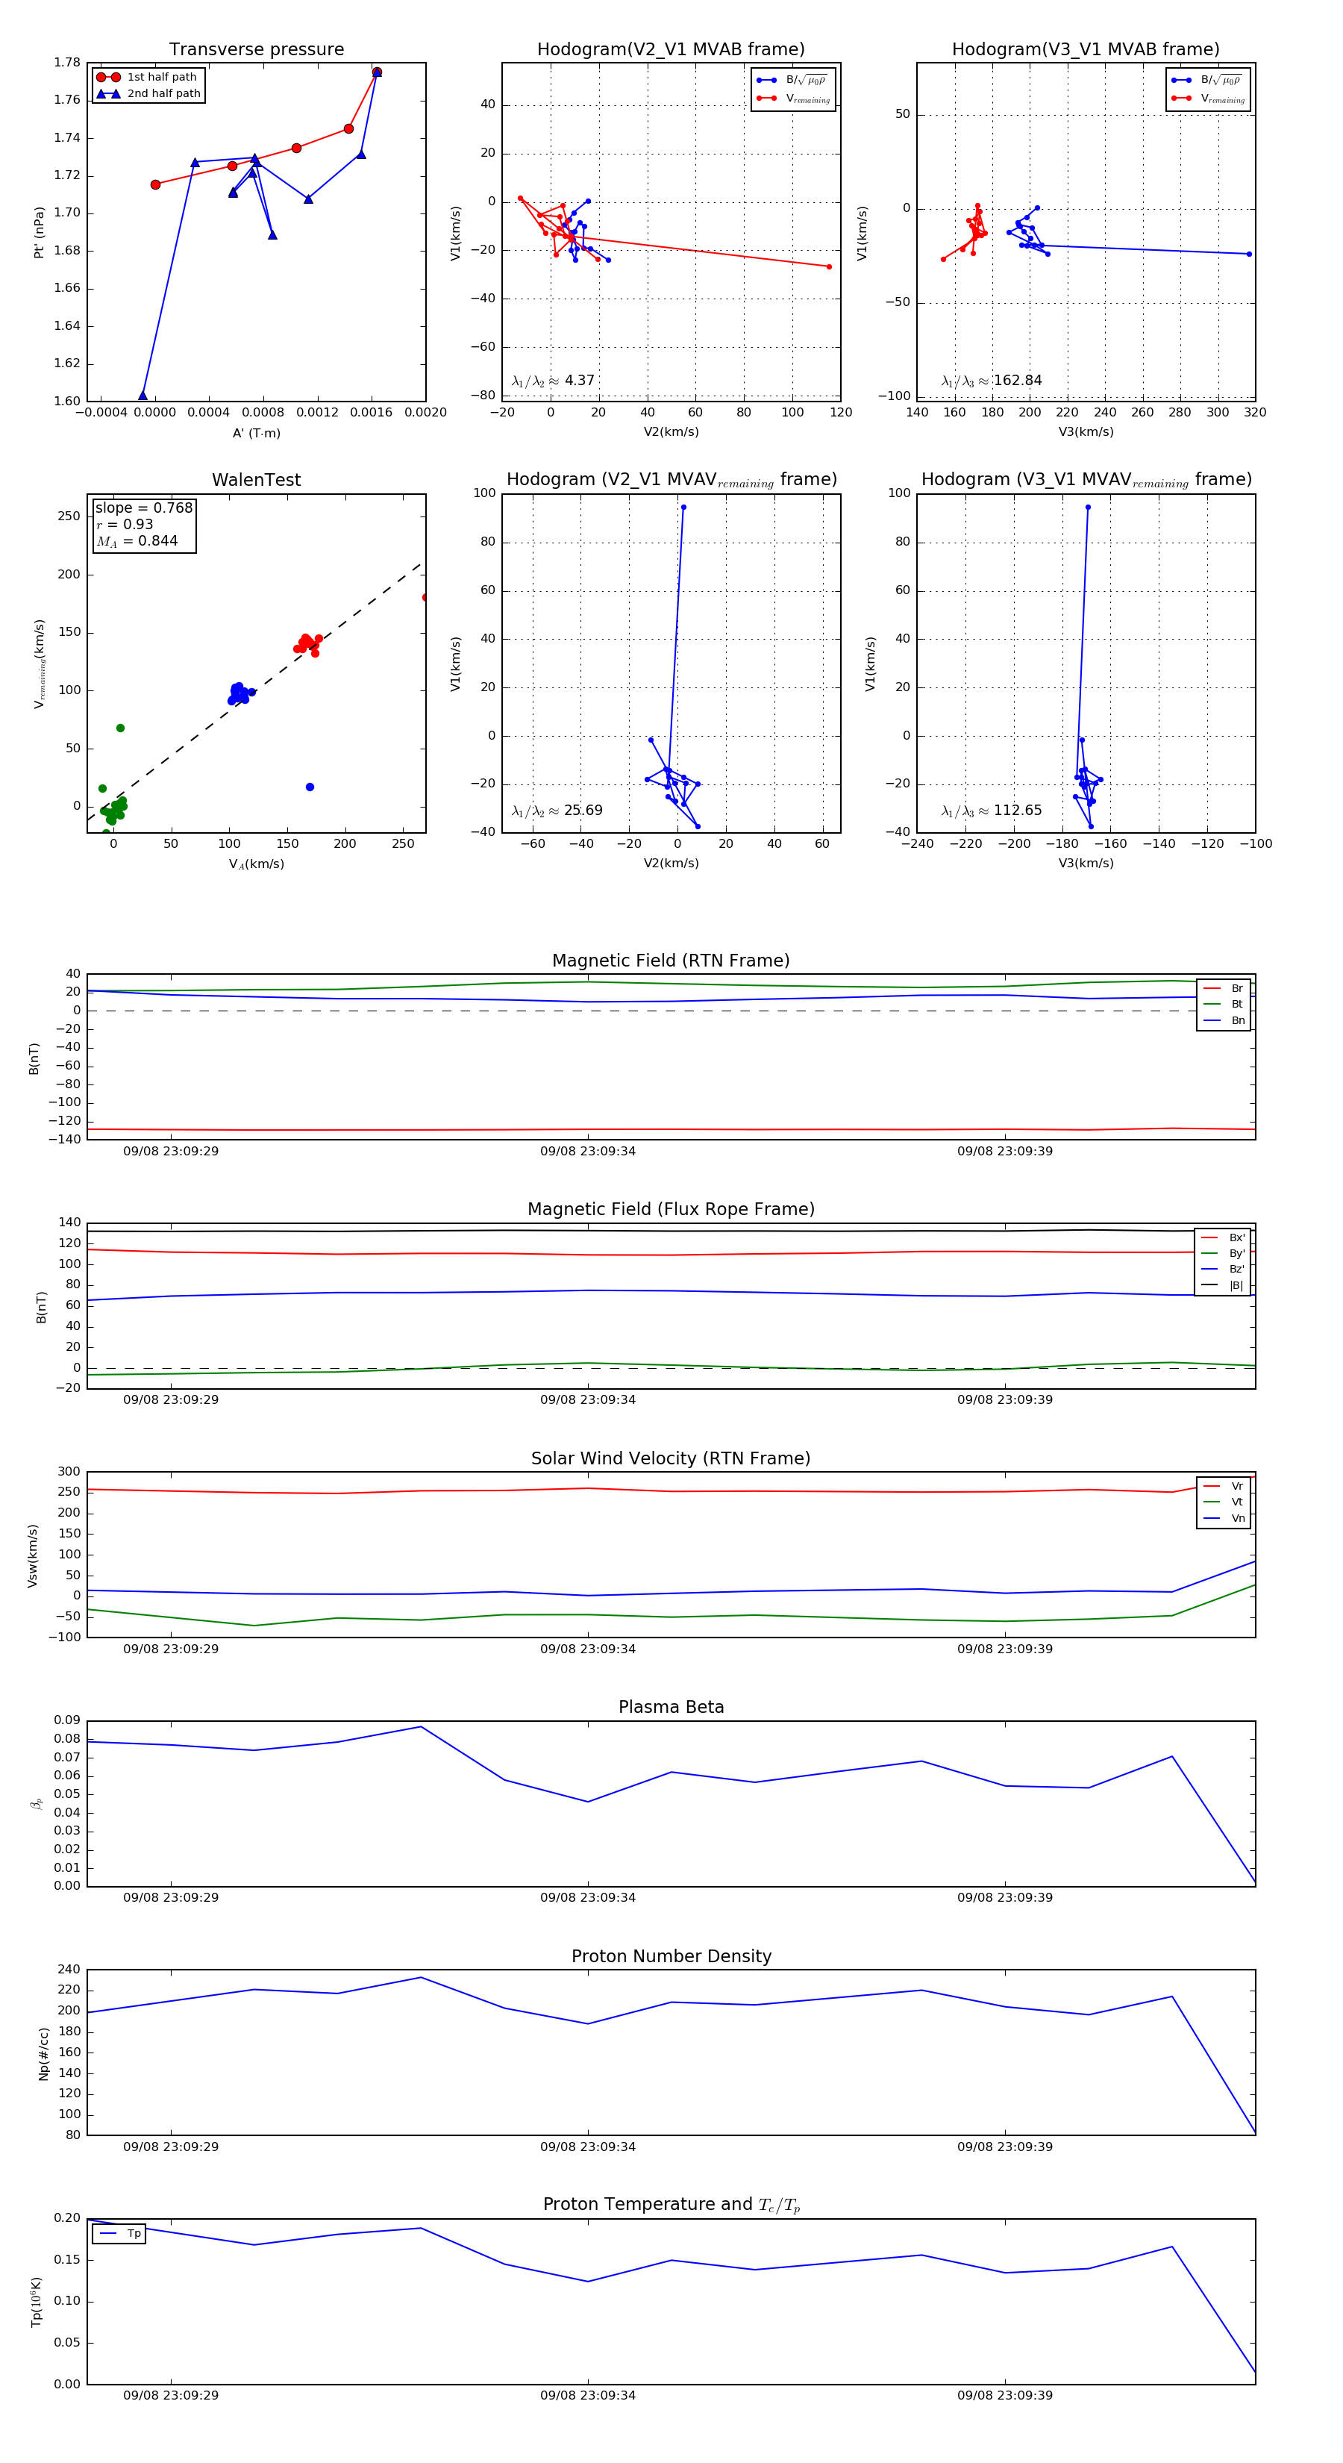Click the isolated blue Walen test outlier point
Screen dimensions: 1343x2463
pyautogui.click(x=310, y=787)
